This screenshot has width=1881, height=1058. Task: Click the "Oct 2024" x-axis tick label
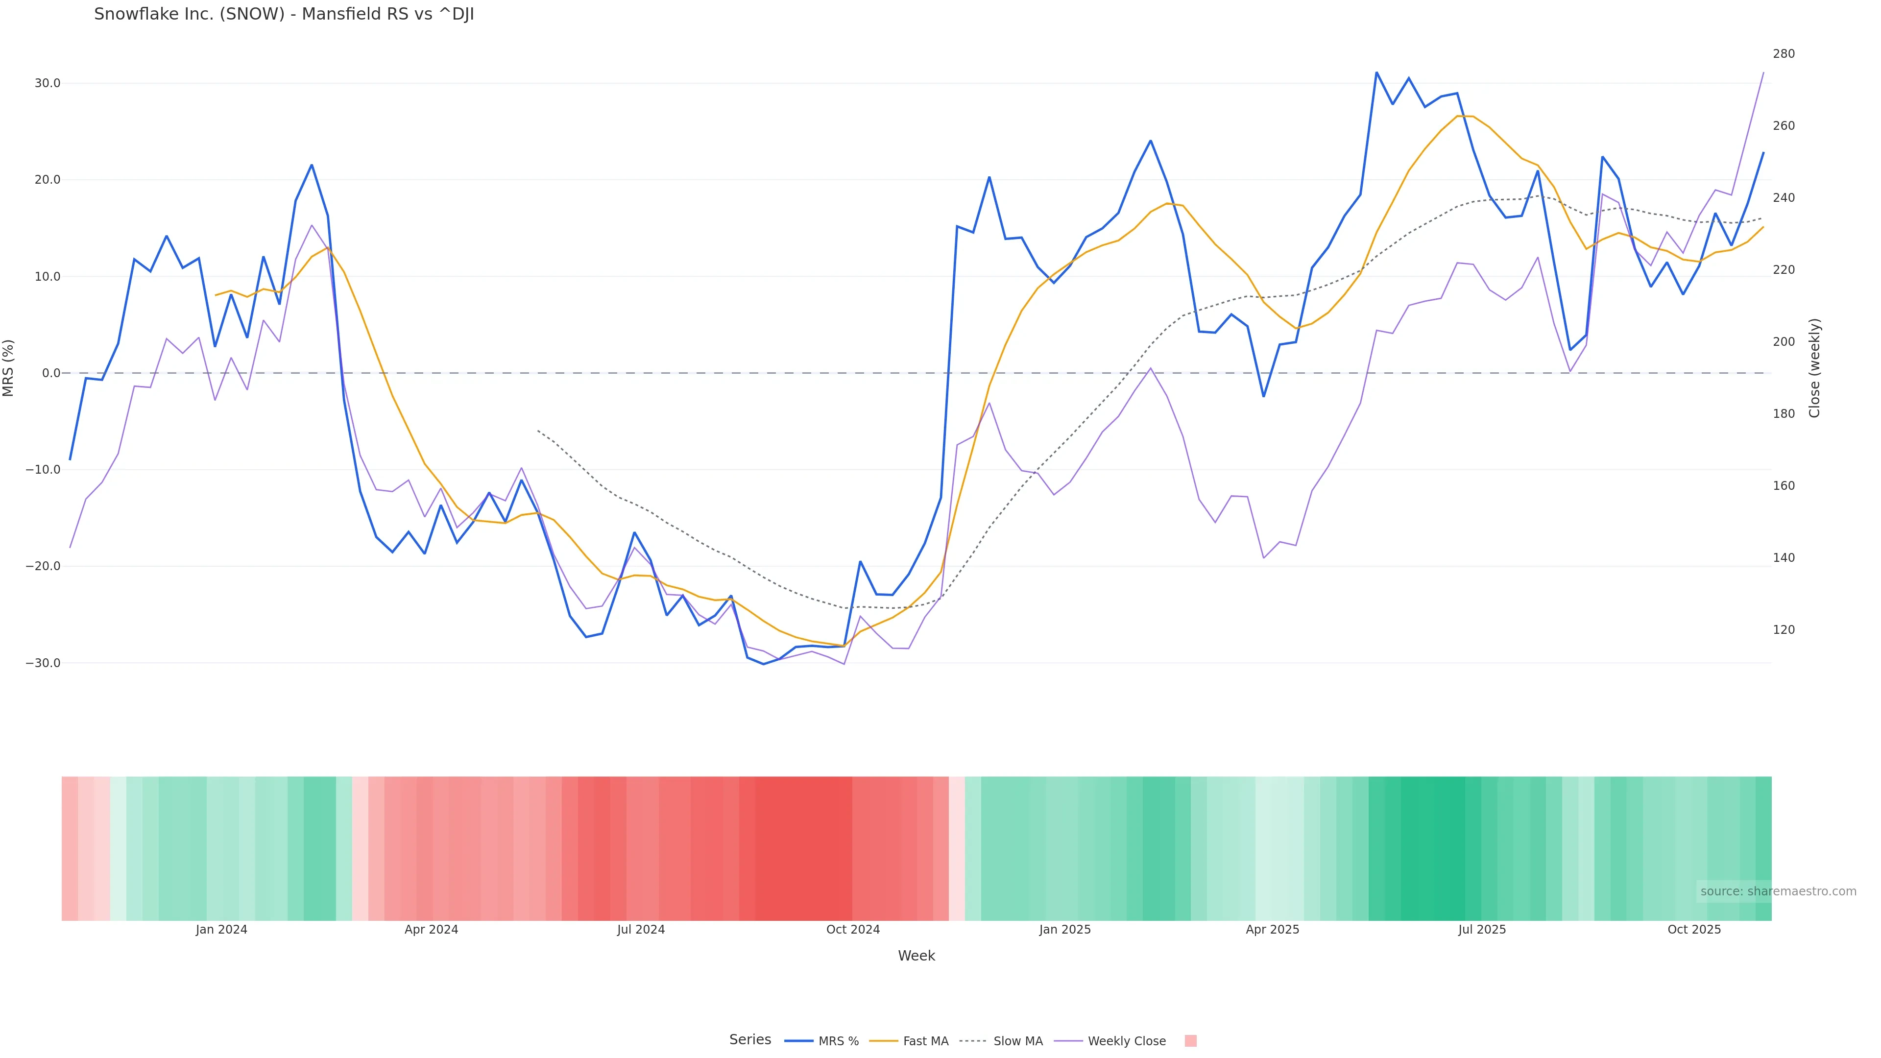[x=853, y=930]
